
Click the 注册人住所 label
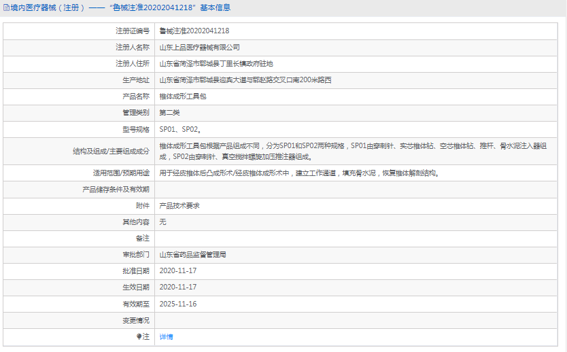[133, 64]
